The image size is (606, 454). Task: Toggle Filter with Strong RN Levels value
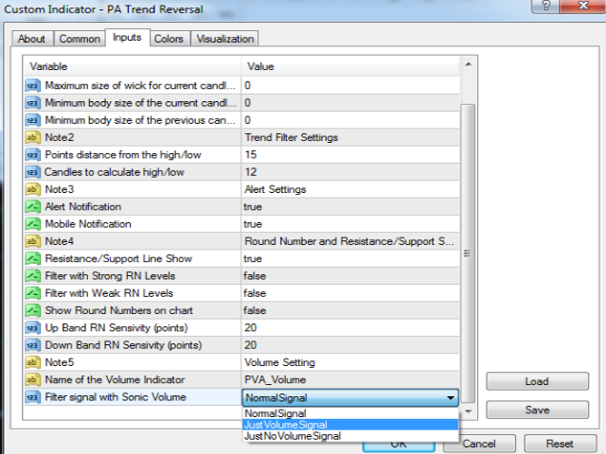point(350,275)
